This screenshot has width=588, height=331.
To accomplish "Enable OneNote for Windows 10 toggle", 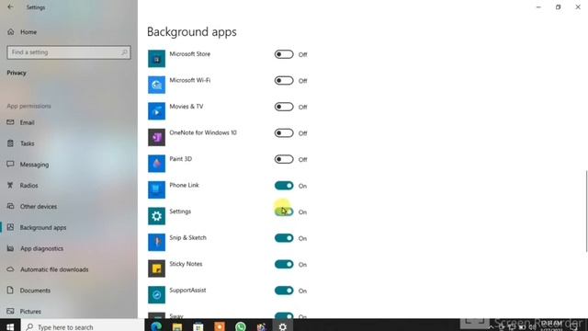I will coord(284,133).
